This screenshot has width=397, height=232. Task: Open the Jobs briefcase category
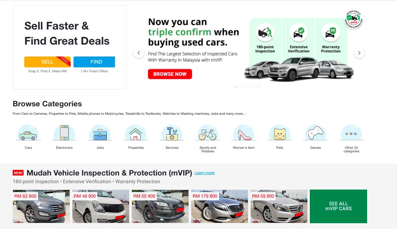pyautogui.click(x=100, y=133)
